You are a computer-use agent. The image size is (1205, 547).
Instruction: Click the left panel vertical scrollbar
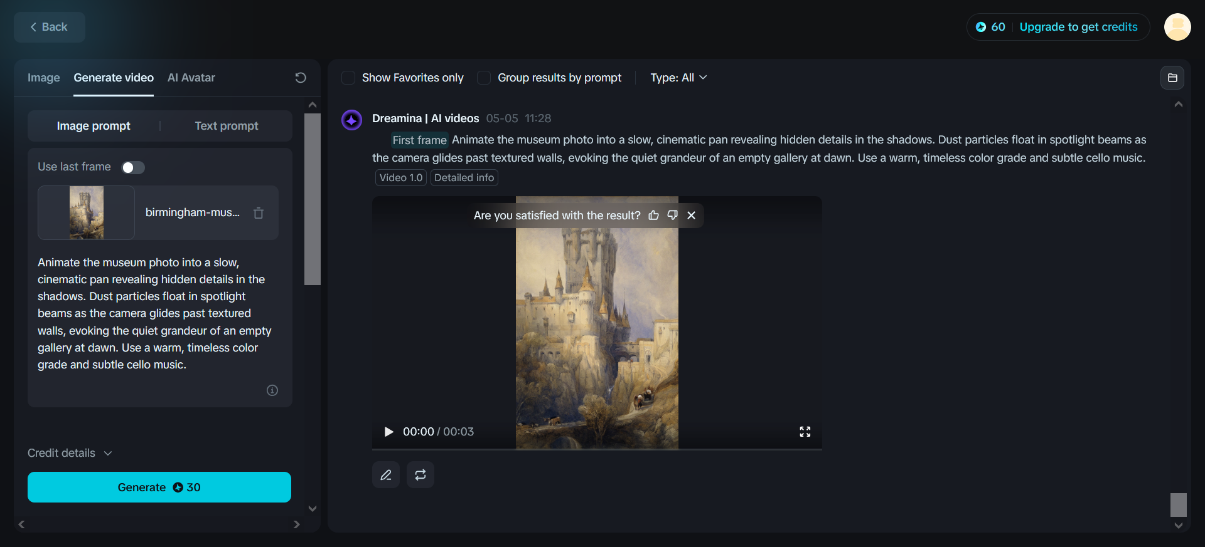click(313, 199)
